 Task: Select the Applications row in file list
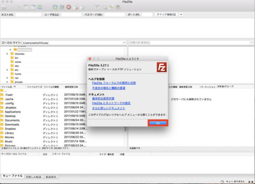pos(44,112)
